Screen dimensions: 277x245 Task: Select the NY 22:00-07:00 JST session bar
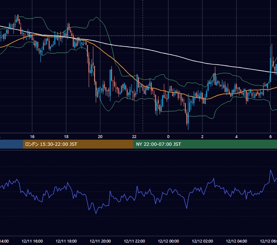point(205,144)
